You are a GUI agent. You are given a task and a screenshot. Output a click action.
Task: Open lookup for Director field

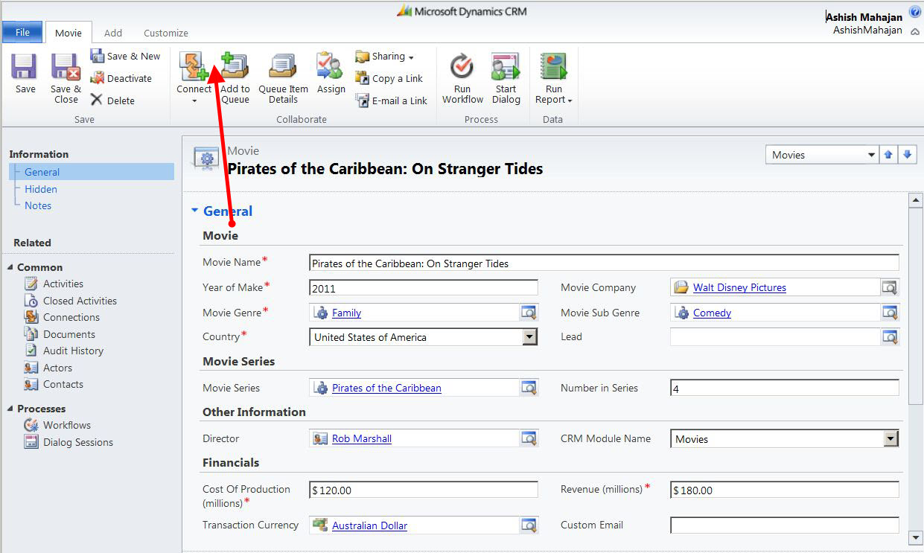[529, 438]
